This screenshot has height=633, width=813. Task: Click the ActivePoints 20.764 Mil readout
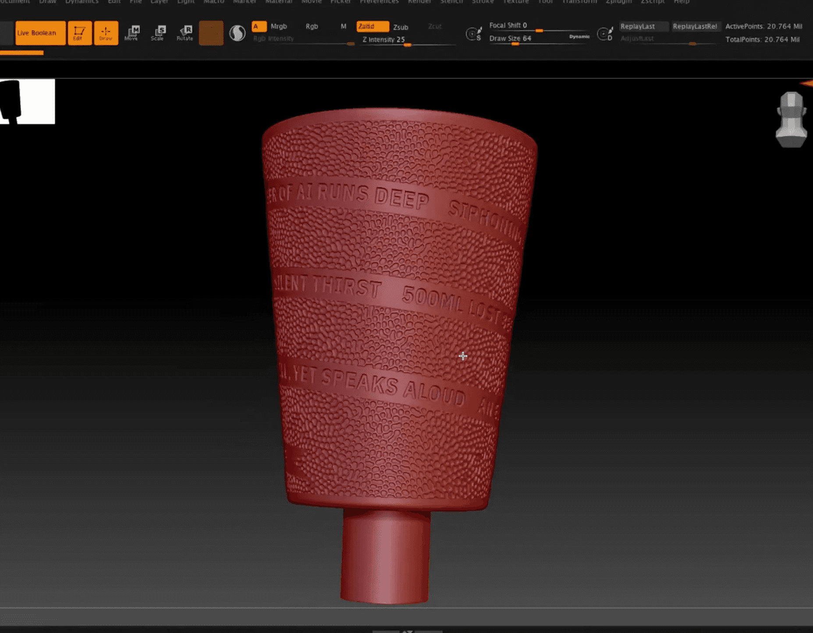[x=764, y=26]
